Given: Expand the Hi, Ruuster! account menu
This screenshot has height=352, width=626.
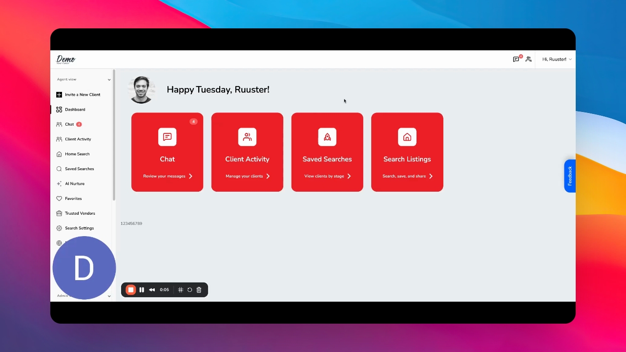Looking at the screenshot, I should [557, 59].
